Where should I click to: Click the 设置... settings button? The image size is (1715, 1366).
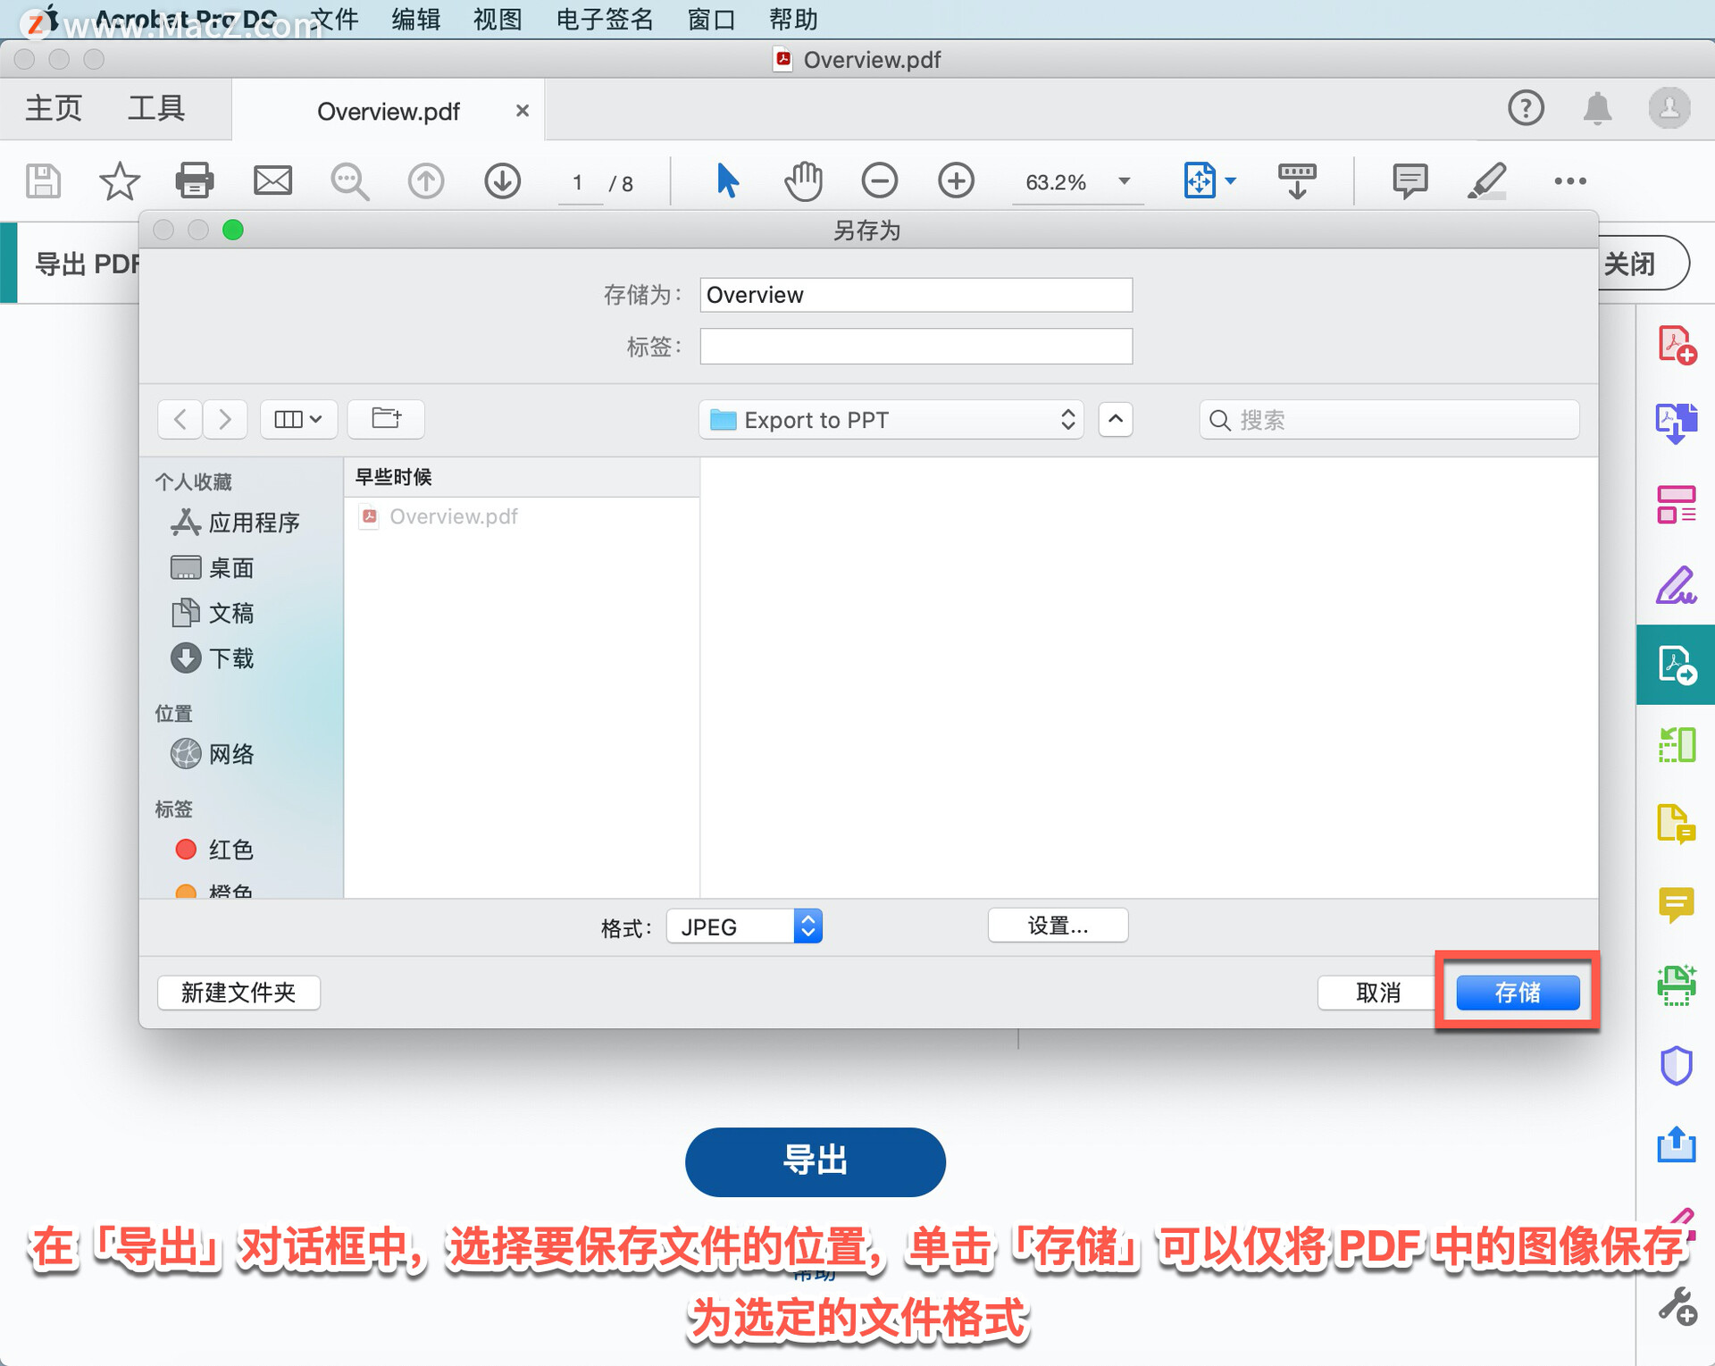[1058, 926]
